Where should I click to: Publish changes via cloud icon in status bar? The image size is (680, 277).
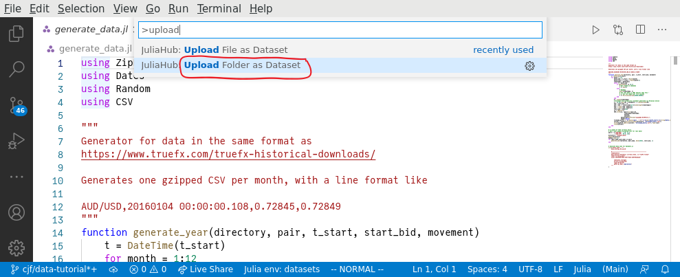pos(113,269)
